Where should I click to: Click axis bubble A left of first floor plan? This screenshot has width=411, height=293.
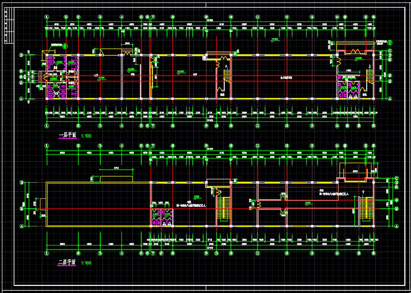21,98
